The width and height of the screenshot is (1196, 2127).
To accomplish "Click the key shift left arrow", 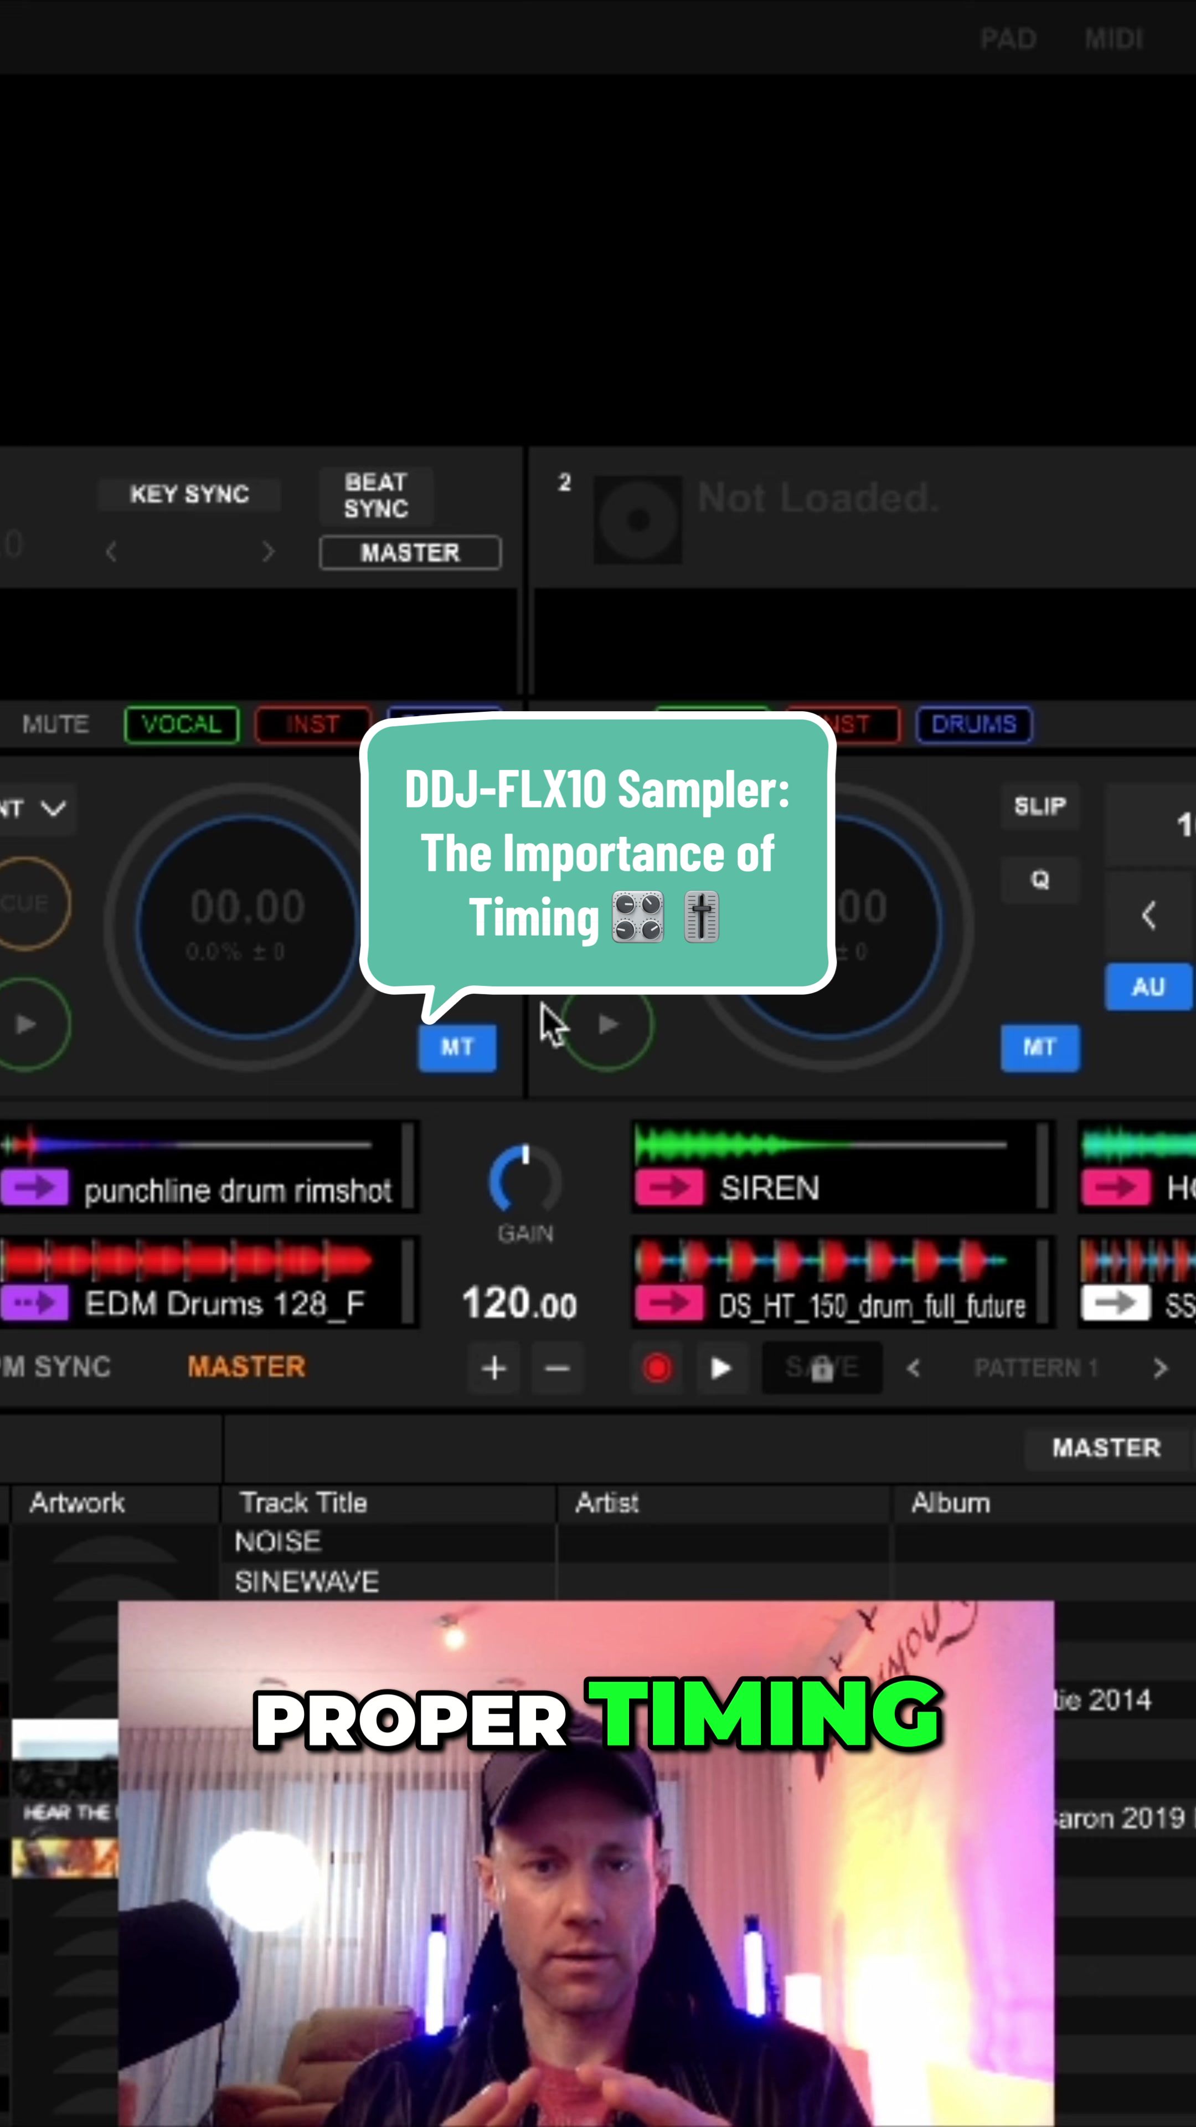I will click(111, 552).
